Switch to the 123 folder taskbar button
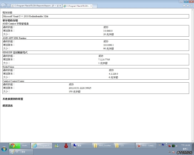194x155 pixels. 124,146
